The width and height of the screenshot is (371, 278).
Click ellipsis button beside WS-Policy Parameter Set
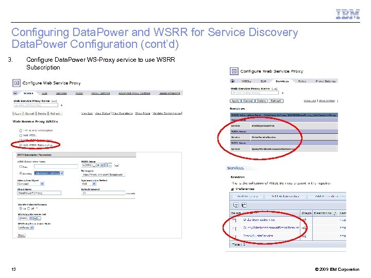[39, 218]
